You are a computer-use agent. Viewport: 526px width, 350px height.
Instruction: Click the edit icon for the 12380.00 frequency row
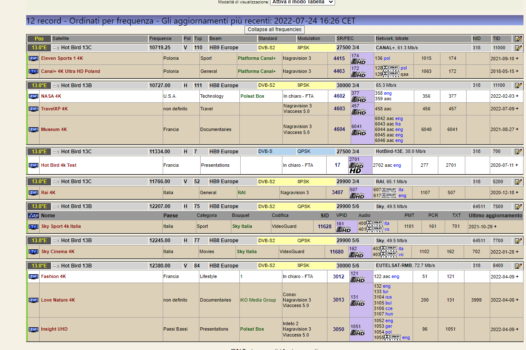point(518,266)
